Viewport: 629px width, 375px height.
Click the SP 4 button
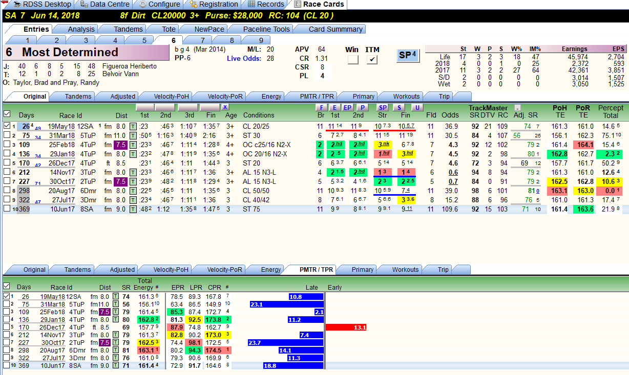pos(408,56)
